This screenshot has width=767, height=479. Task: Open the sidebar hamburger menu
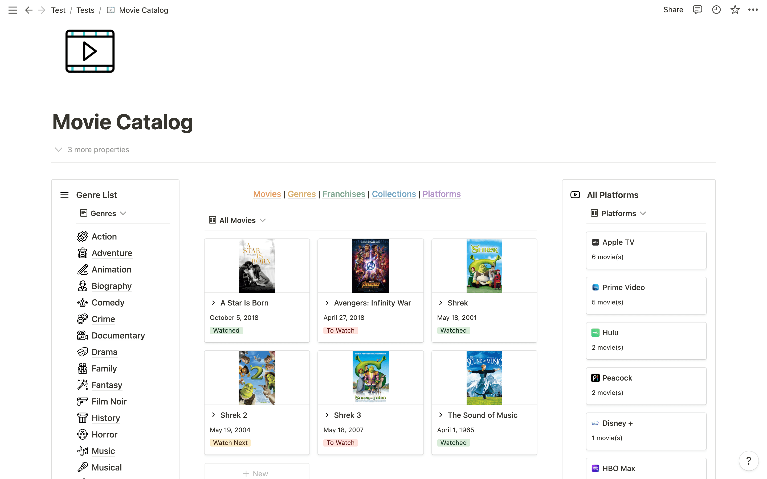click(x=13, y=10)
